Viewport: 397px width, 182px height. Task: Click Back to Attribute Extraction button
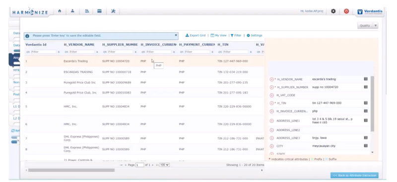click(354, 176)
